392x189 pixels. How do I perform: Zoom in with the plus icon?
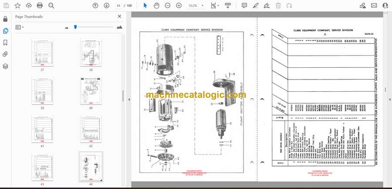(179, 6)
